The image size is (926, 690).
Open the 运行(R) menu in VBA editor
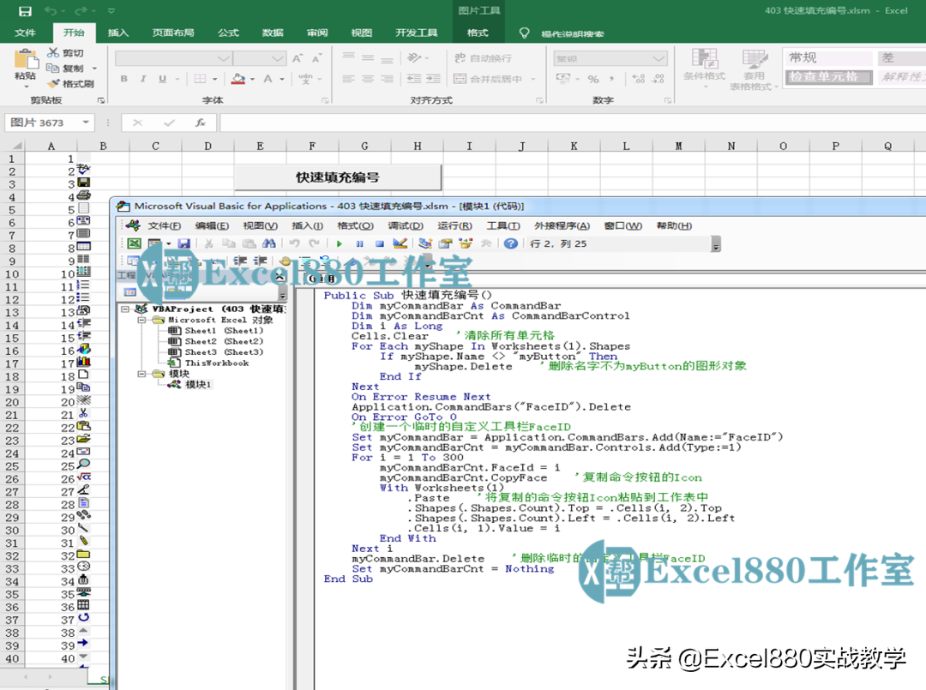(454, 225)
